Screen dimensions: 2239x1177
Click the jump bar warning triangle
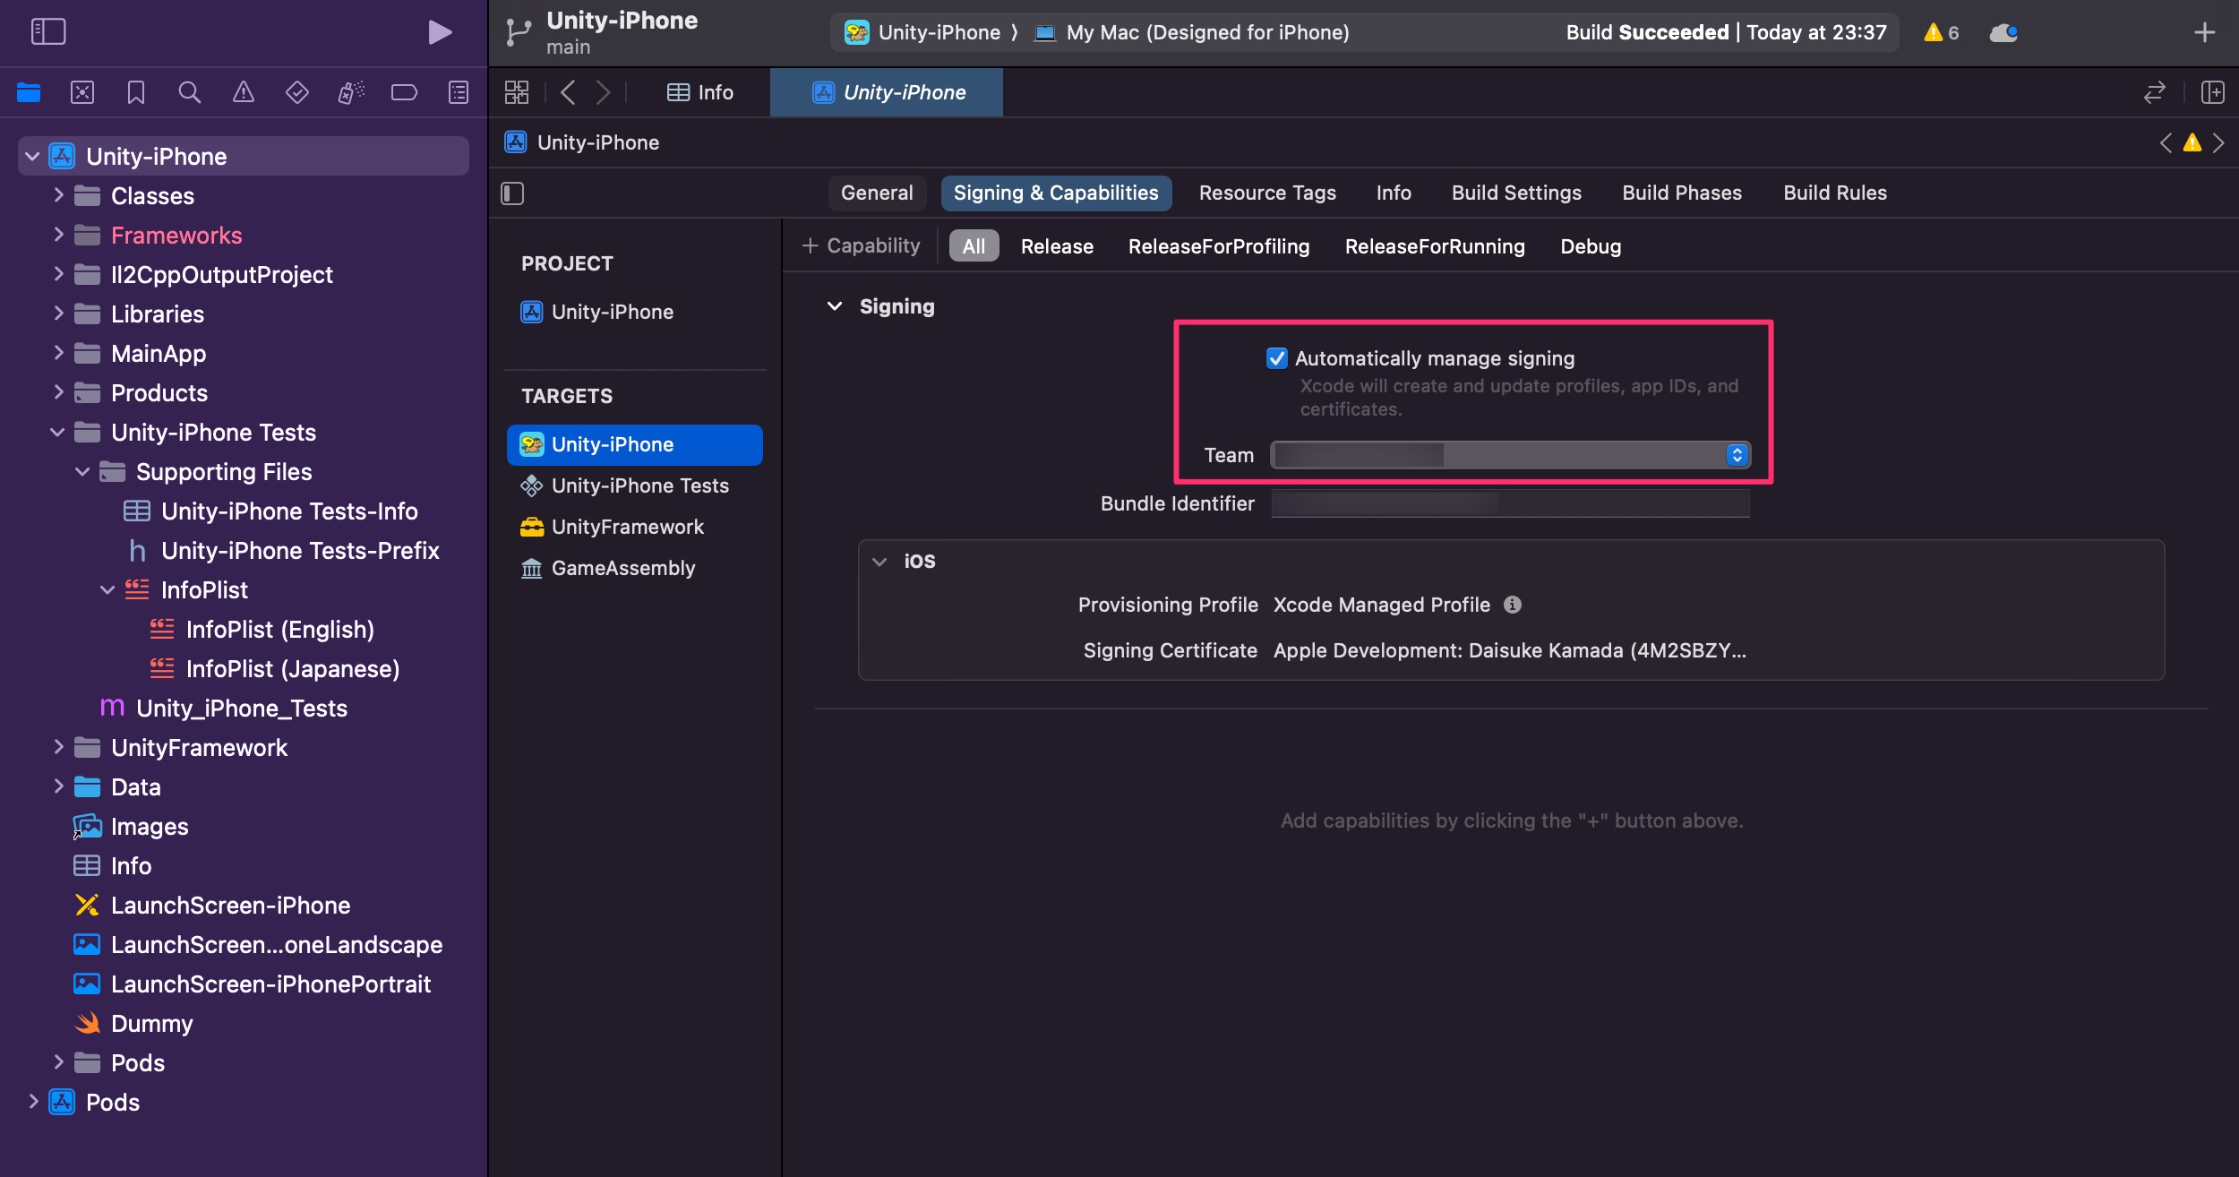[2192, 142]
